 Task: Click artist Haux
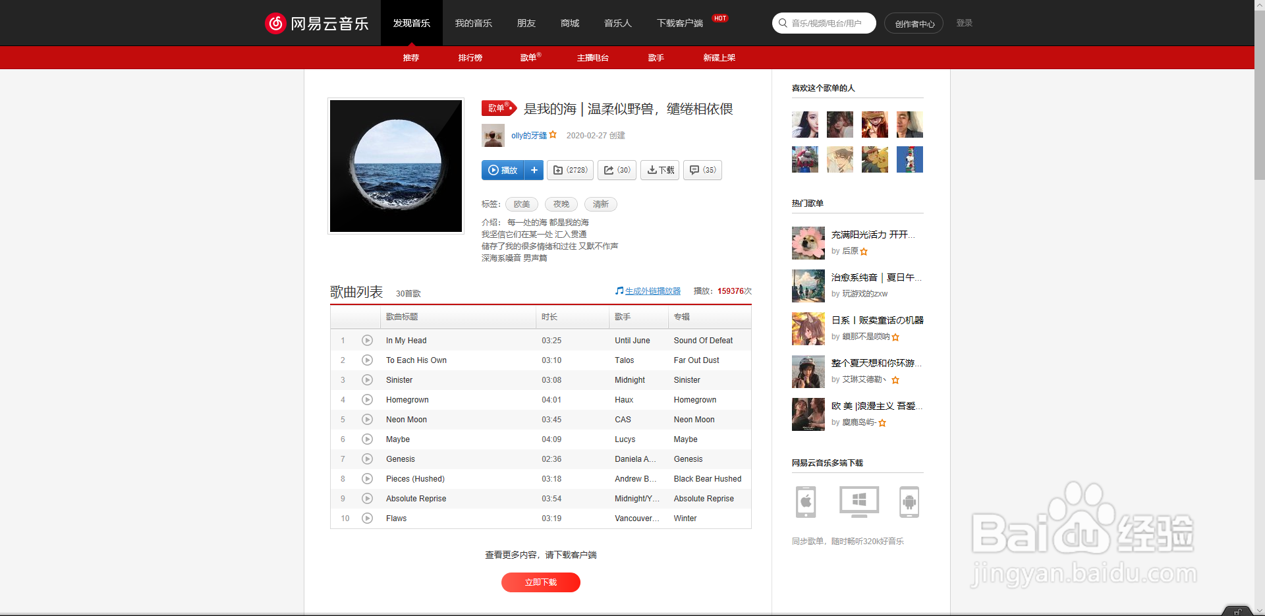[624, 400]
